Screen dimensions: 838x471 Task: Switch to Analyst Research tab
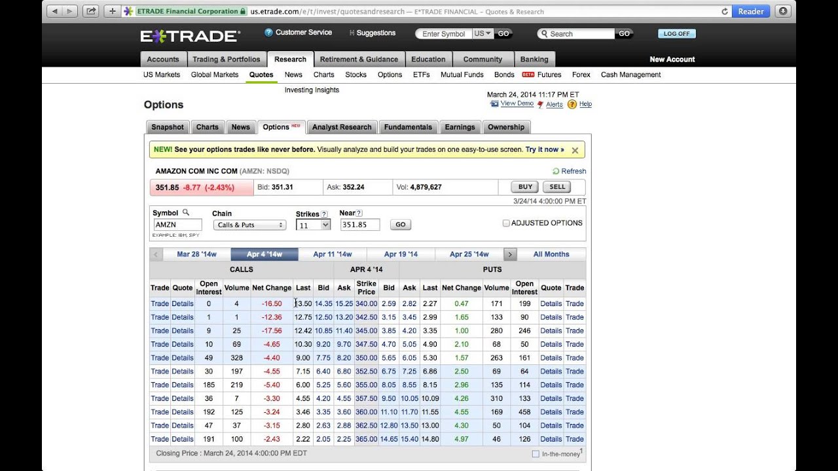[342, 128]
